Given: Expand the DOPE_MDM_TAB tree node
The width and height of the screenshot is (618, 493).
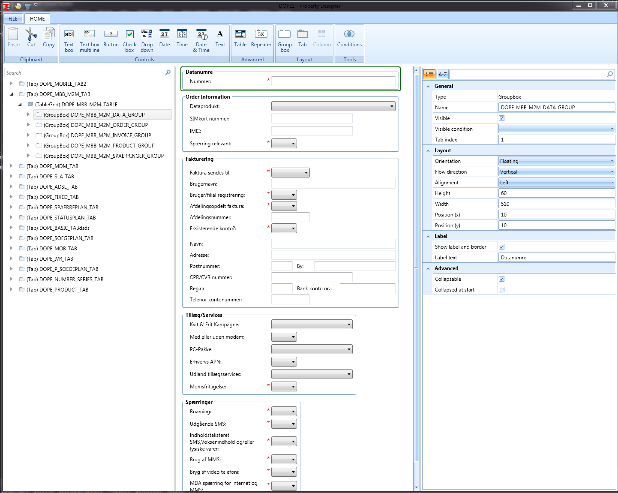Looking at the screenshot, I should [11, 166].
